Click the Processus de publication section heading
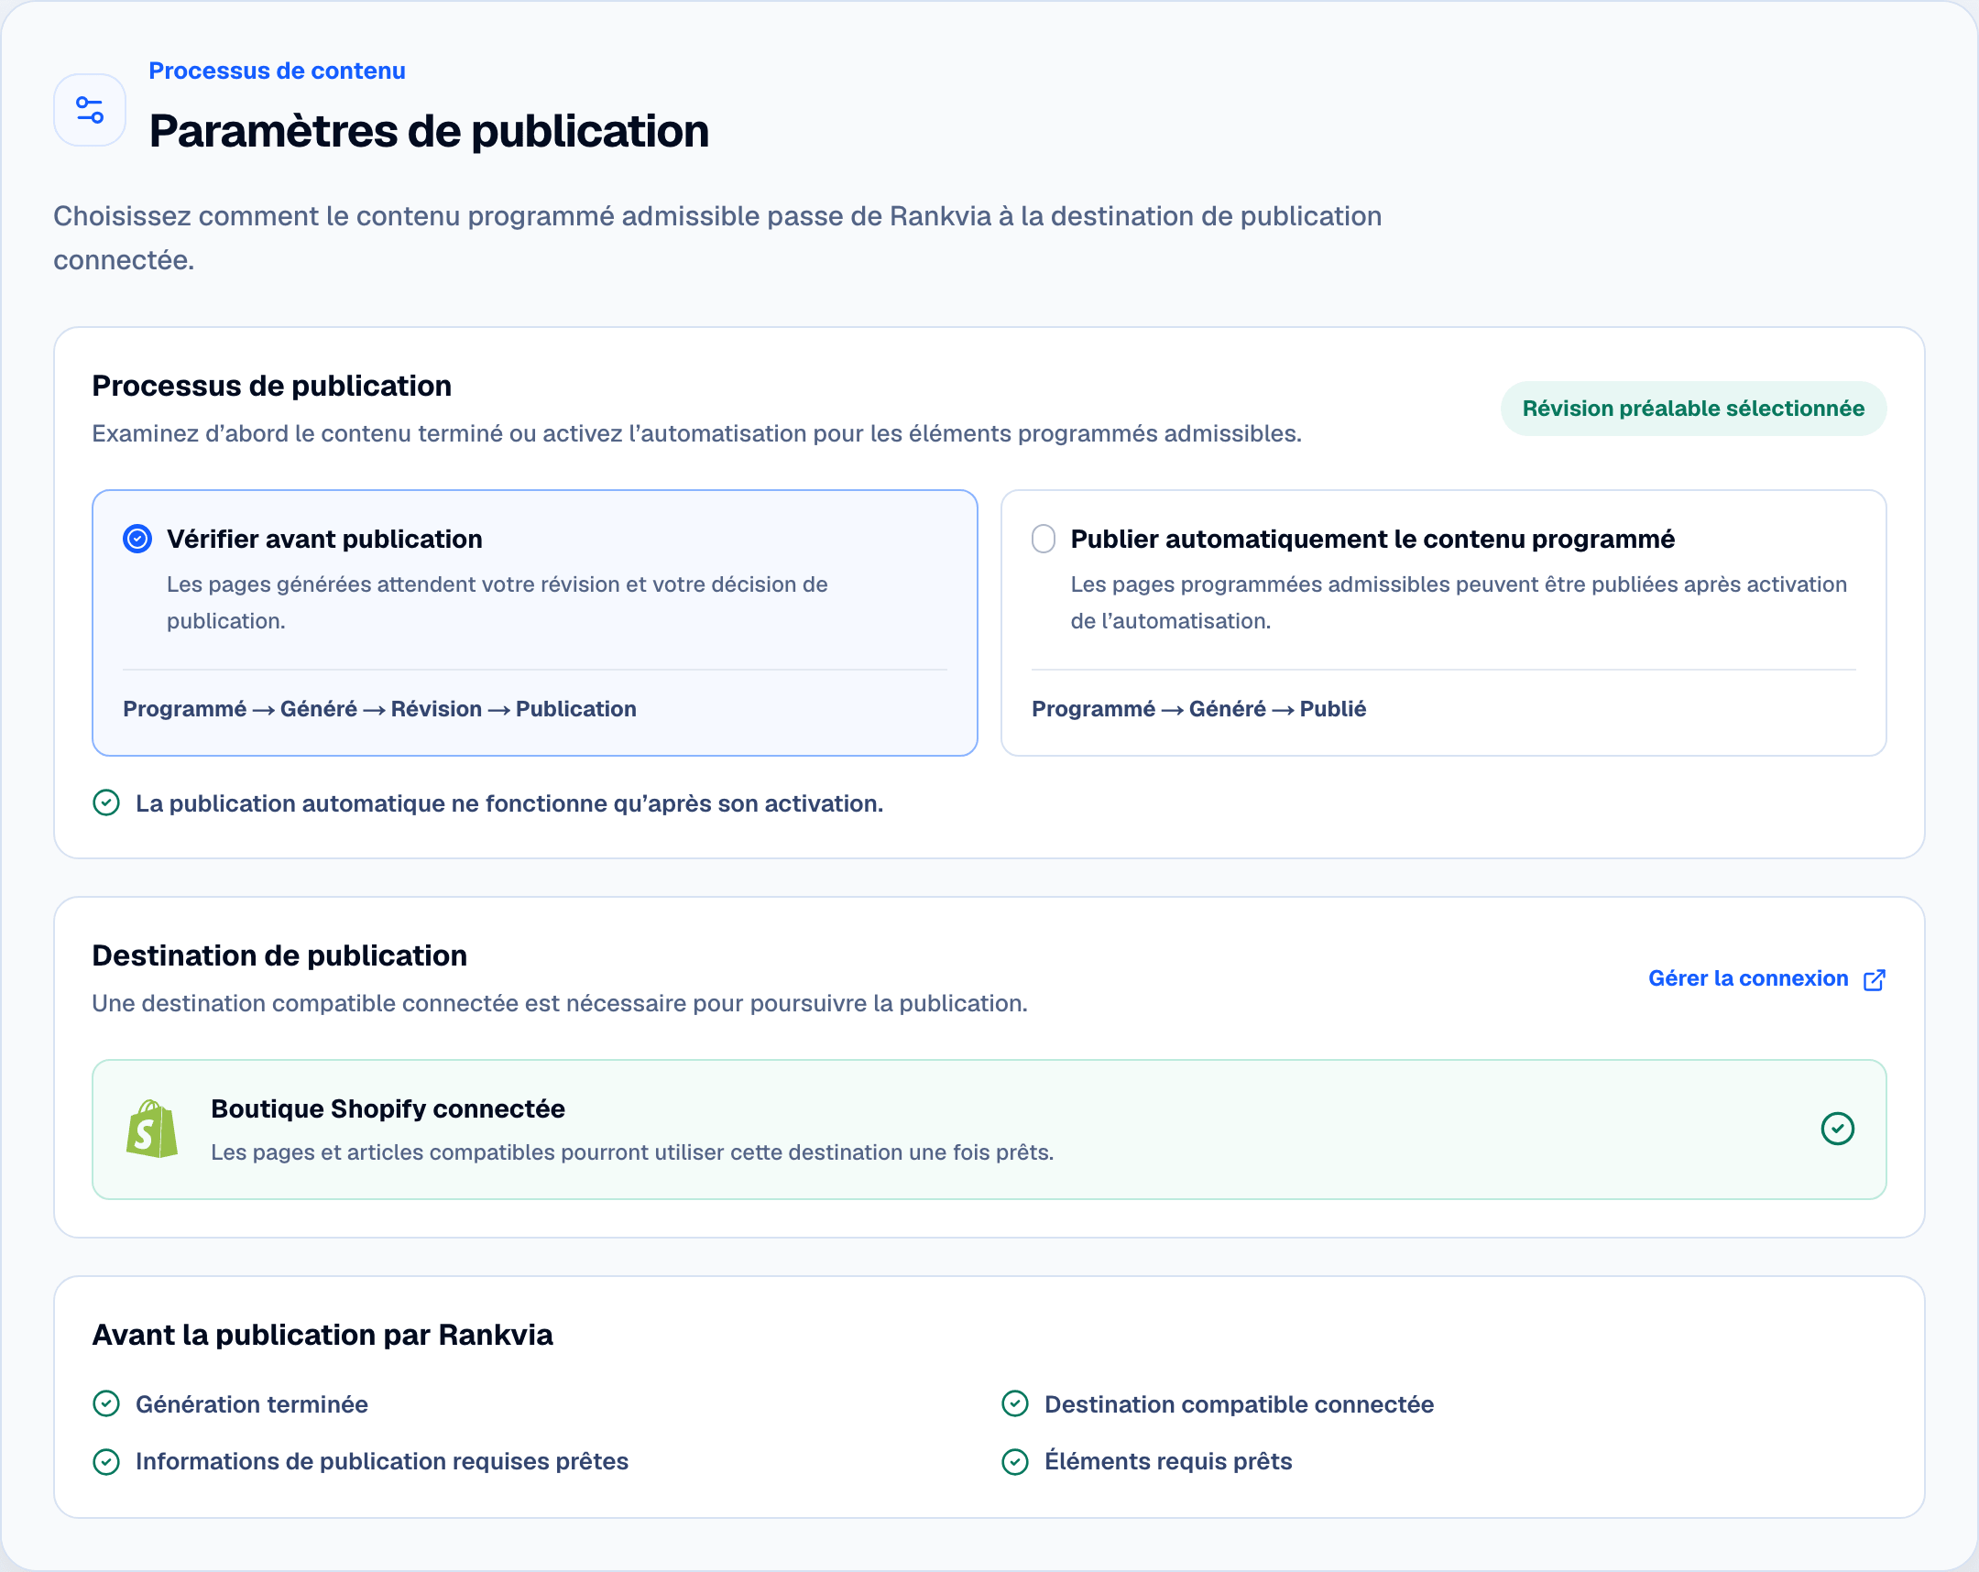1979x1572 pixels. [x=272, y=386]
